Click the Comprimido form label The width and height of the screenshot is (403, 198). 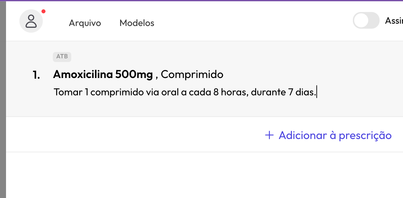point(192,74)
